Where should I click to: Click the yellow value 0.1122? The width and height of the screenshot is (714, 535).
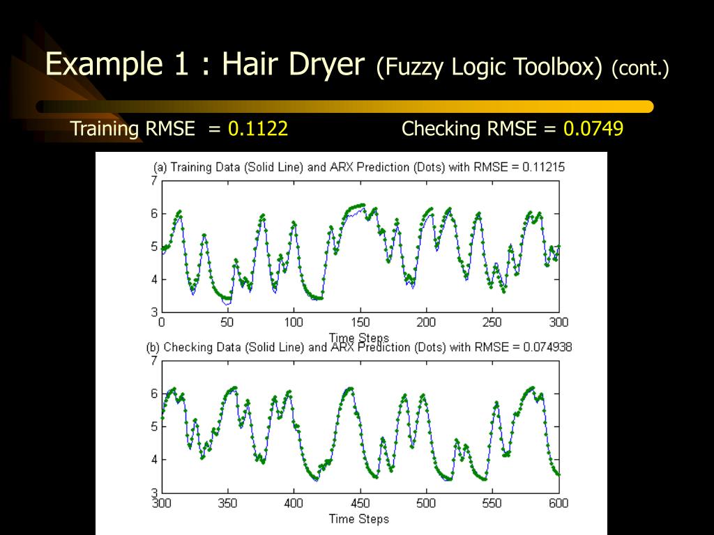(x=258, y=129)
